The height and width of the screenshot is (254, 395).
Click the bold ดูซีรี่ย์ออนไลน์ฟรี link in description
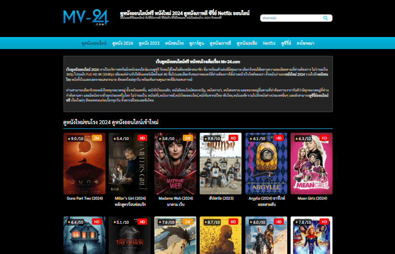[319, 95]
